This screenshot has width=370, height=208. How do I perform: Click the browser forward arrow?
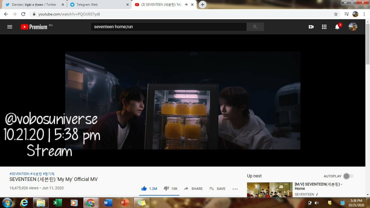tap(14, 14)
